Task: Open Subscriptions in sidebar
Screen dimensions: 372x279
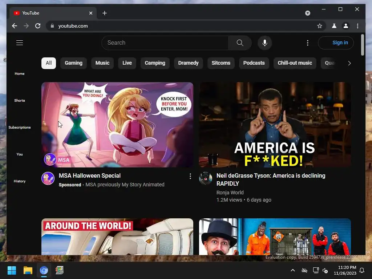Action: [x=20, y=128]
